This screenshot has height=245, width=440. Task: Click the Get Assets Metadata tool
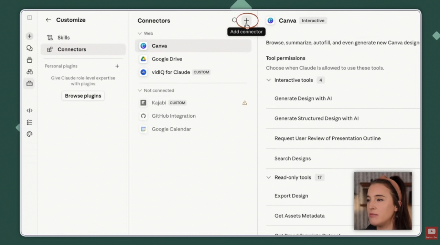299,216
